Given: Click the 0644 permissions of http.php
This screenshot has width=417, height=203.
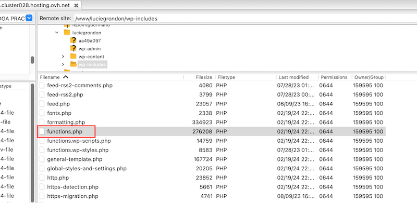Looking at the screenshot, I should tap(326, 178).
